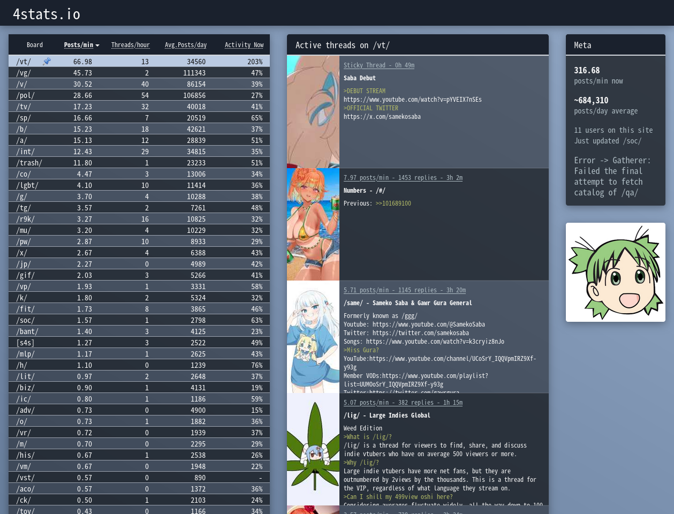Select the /trash/ board row

[x=139, y=163]
